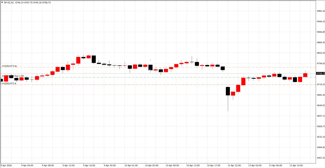Screen dimensions: 325x168
Task: Click the small triangle before RF-GC,H1
Action: 2,2
